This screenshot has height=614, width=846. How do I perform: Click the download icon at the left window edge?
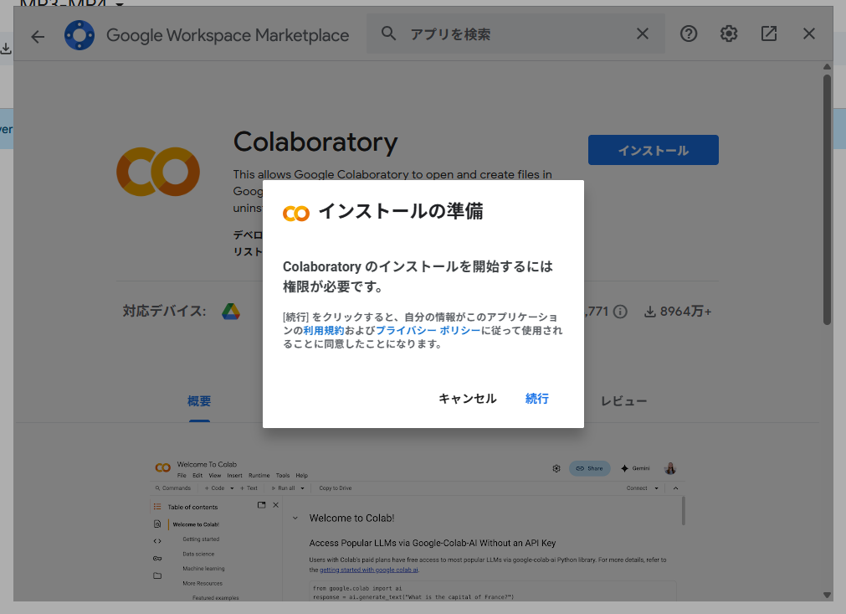pos(5,49)
